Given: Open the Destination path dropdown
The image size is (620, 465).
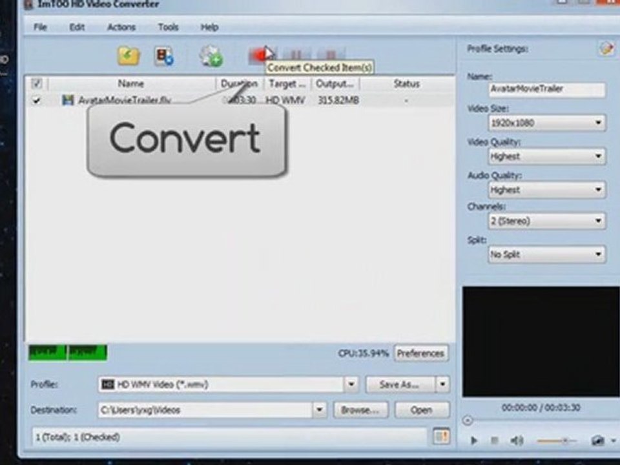Looking at the screenshot, I should coord(319,410).
